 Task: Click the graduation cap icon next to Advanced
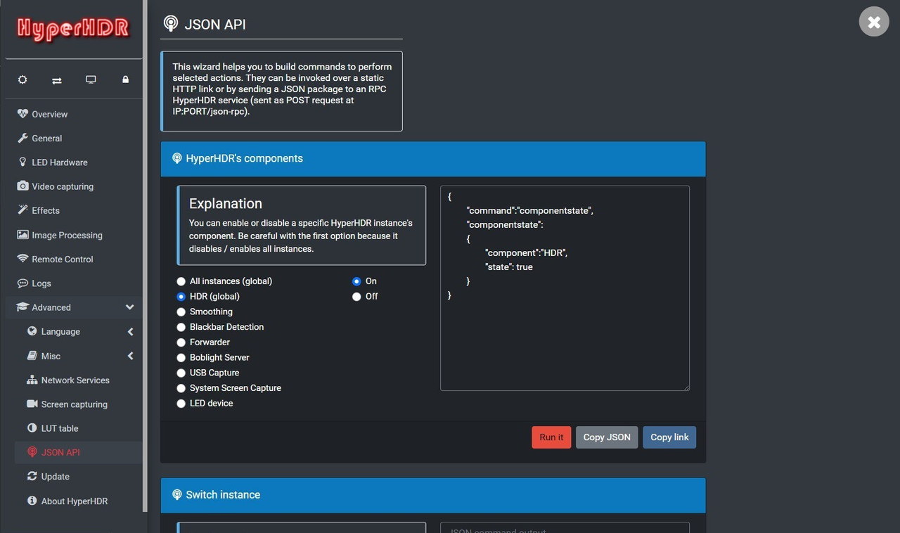(22, 307)
